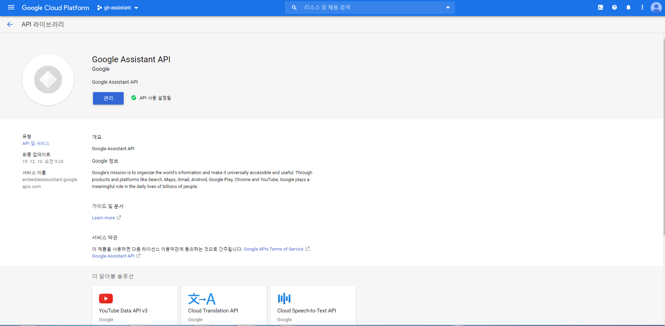This screenshot has height=326, width=665.
Task: Click the Speech-to-Text waveform icon
Action: click(x=284, y=299)
